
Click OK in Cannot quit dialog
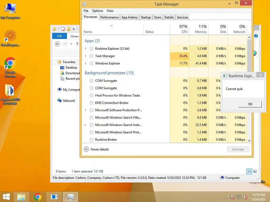coord(250,104)
